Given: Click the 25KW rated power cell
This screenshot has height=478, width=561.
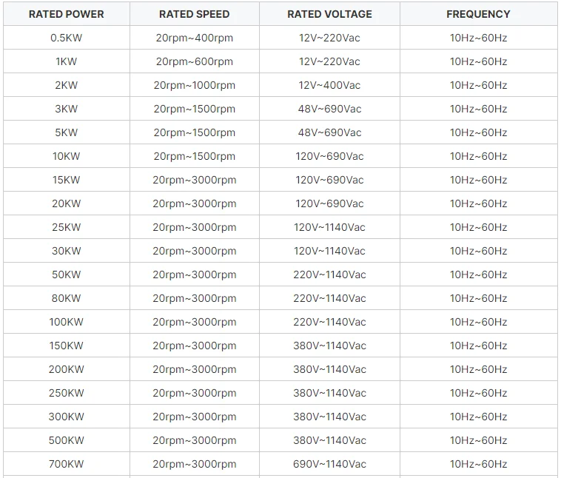Looking at the screenshot, I should [x=67, y=227].
